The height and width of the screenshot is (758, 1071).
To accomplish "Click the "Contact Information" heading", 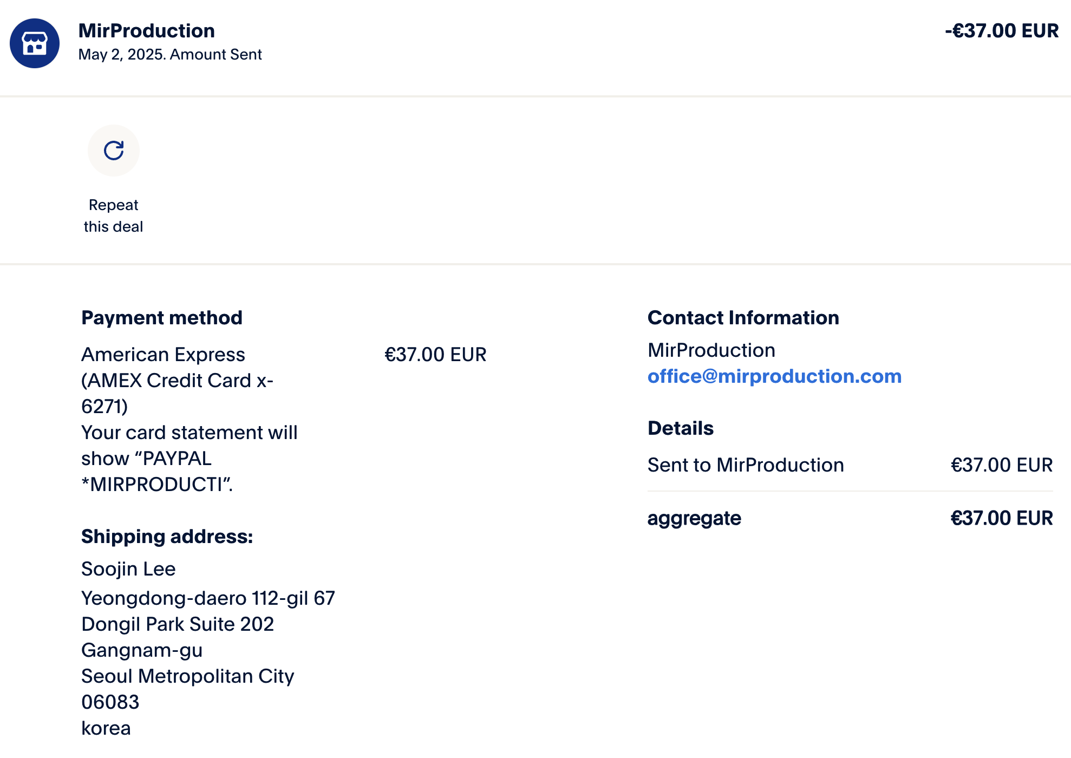I will (743, 318).
